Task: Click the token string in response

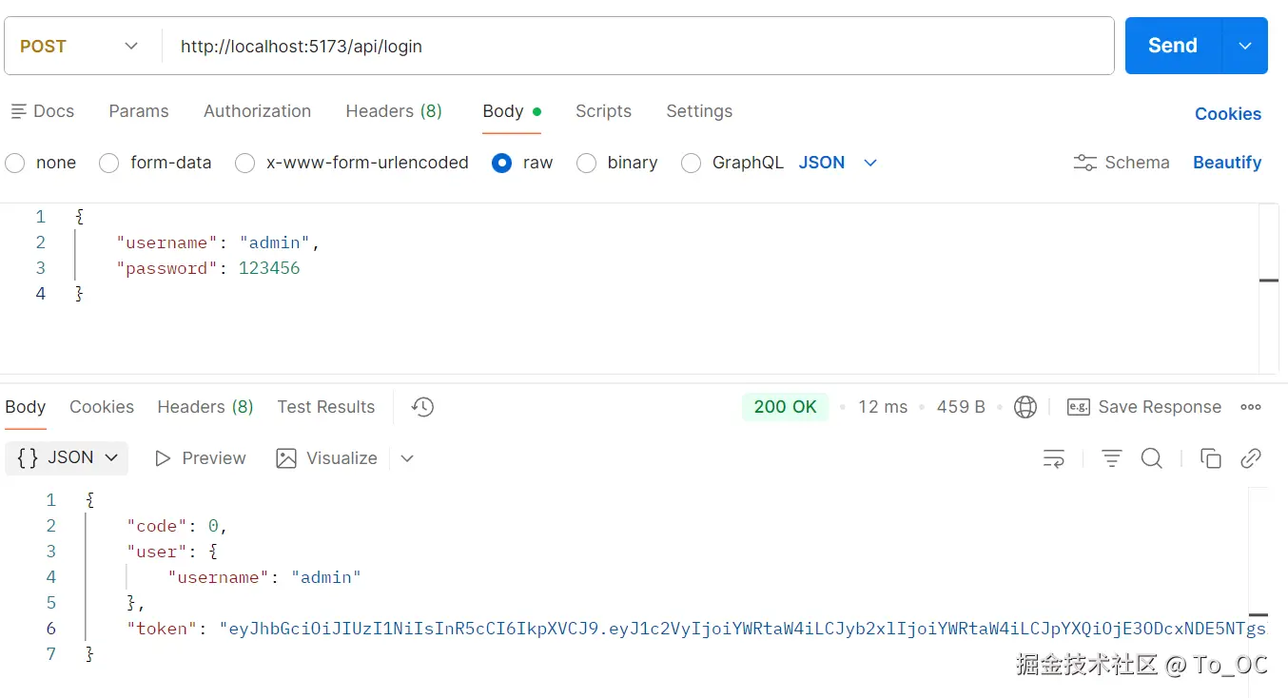Action: [x=743, y=629]
